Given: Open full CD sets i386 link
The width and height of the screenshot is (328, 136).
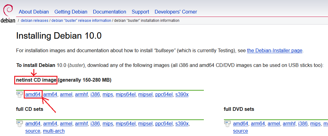Looking at the screenshot, I should [95, 124].
